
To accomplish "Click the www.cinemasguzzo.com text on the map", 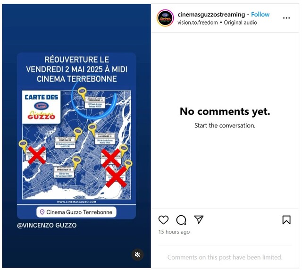I will (76, 202).
